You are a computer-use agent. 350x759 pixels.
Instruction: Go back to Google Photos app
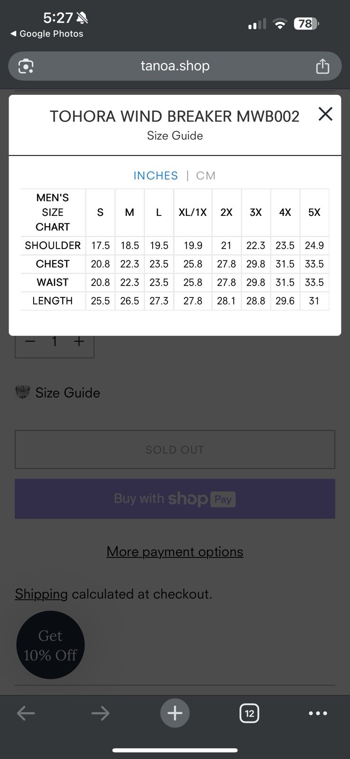click(x=46, y=34)
